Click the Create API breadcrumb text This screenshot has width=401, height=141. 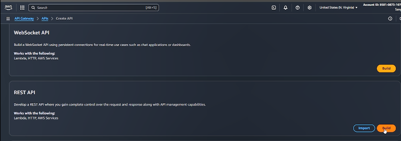click(64, 19)
